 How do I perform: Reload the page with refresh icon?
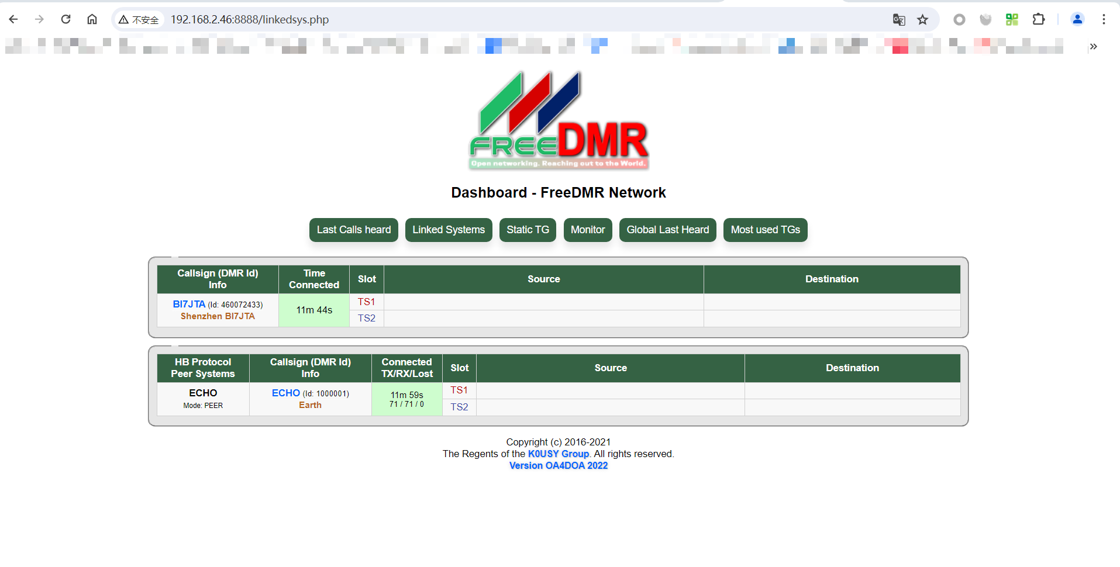click(x=66, y=19)
